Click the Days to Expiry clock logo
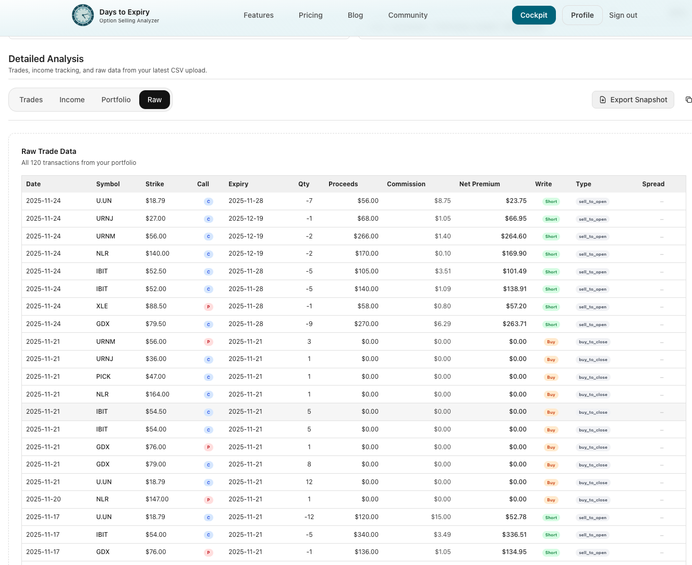 (x=83, y=15)
